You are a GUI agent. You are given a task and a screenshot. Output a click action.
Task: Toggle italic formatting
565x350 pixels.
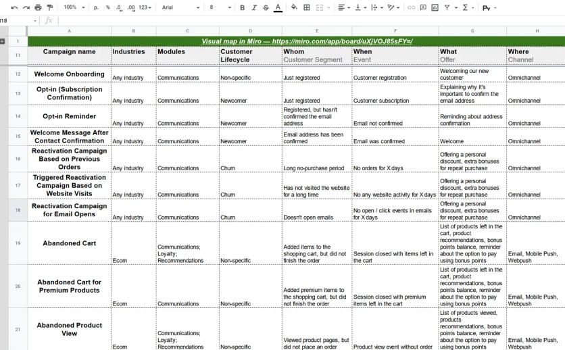click(x=254, y=7)
